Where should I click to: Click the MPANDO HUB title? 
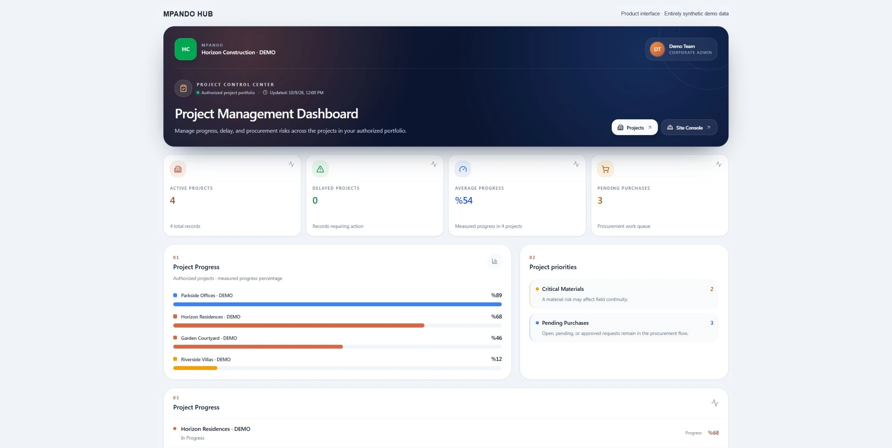pyautogui.click(x=188, y=14)
